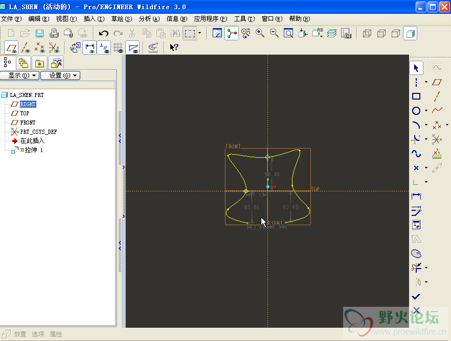This screenshot has height=341, width=451.
Task: Click the 放置 panel button
Action: 20,334
